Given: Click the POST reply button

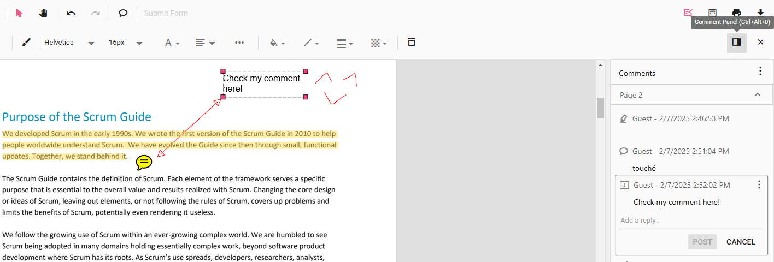Looking at the screenshot, I should pos(702,242).
